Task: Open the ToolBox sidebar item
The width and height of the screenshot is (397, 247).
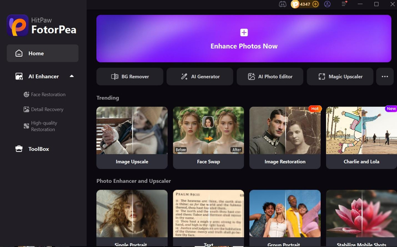Action: (x=39, y=149)
